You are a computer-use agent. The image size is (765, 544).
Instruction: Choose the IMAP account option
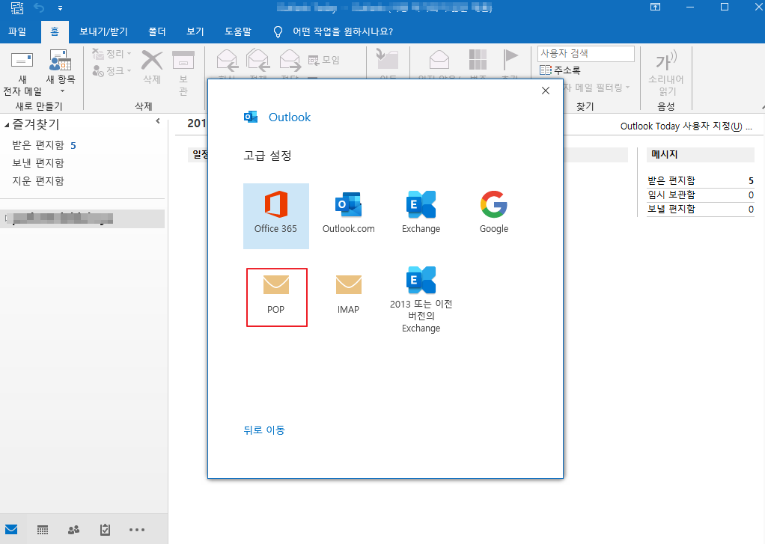[348, 296]
